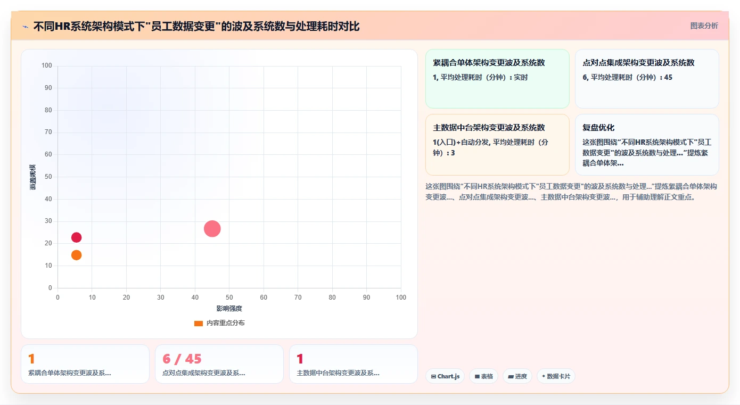
Task: Open the 复盘优化 card
Action: (x=647, y=145)
